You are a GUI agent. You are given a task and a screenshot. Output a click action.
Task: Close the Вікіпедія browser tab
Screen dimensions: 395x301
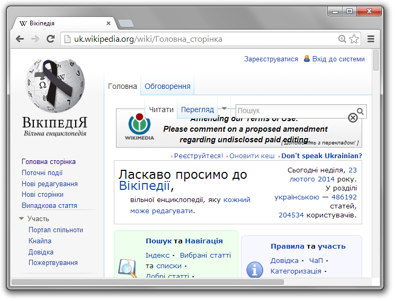point(109,23)
